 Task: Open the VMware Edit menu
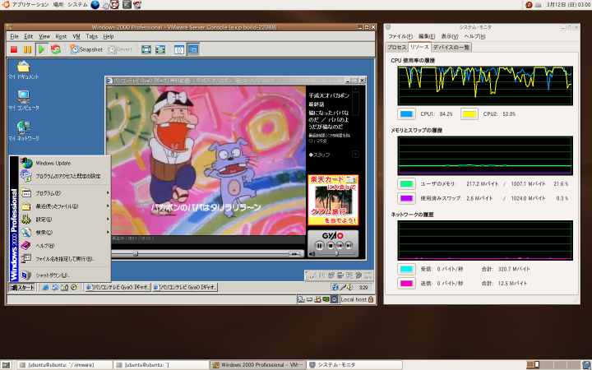tap(28, 37)
